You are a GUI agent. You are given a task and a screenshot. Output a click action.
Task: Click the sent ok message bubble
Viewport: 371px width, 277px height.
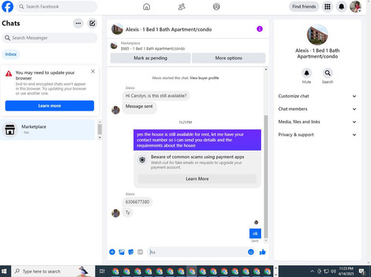click(255, 233)
